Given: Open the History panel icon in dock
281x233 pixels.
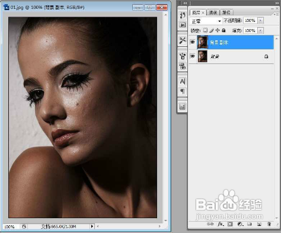Looking at the screenshot, I should (183, 15).
